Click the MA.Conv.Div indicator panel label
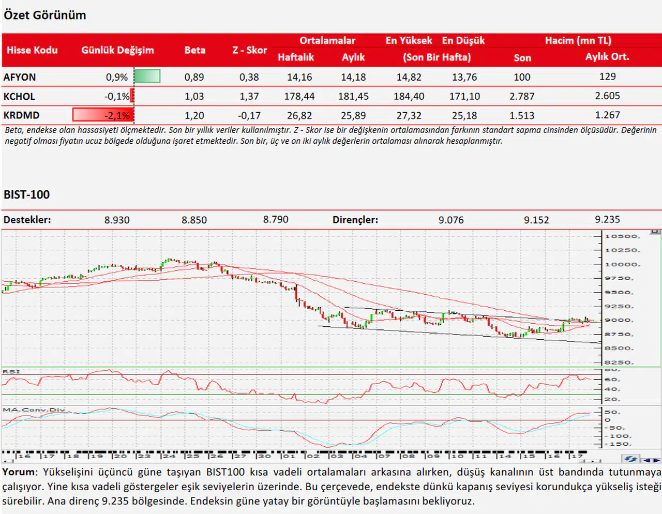Screen dimensions: 662x514 click(34, 410)
